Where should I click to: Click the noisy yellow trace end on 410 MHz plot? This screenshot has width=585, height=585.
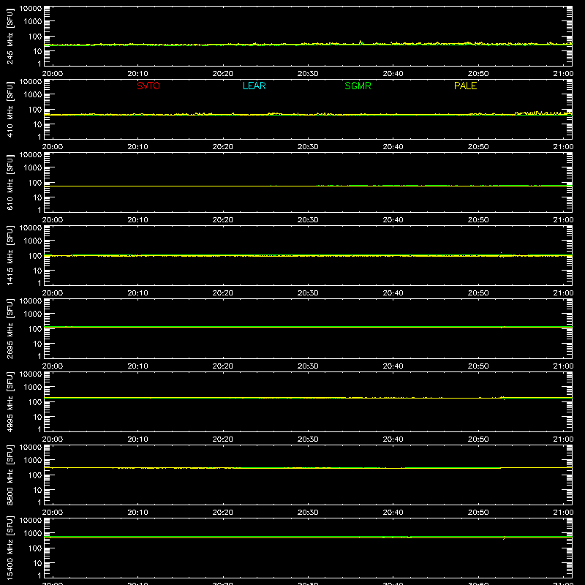pyautogui.click(x=543, y=113)
